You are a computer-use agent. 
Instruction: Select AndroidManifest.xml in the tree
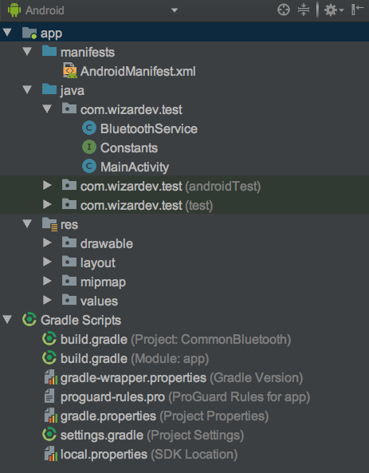tap(138, 71)
